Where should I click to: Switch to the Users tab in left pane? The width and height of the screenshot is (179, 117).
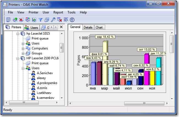click(31, 27)
